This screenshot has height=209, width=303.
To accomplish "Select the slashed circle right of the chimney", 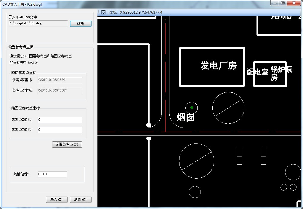I will (228, 108).
